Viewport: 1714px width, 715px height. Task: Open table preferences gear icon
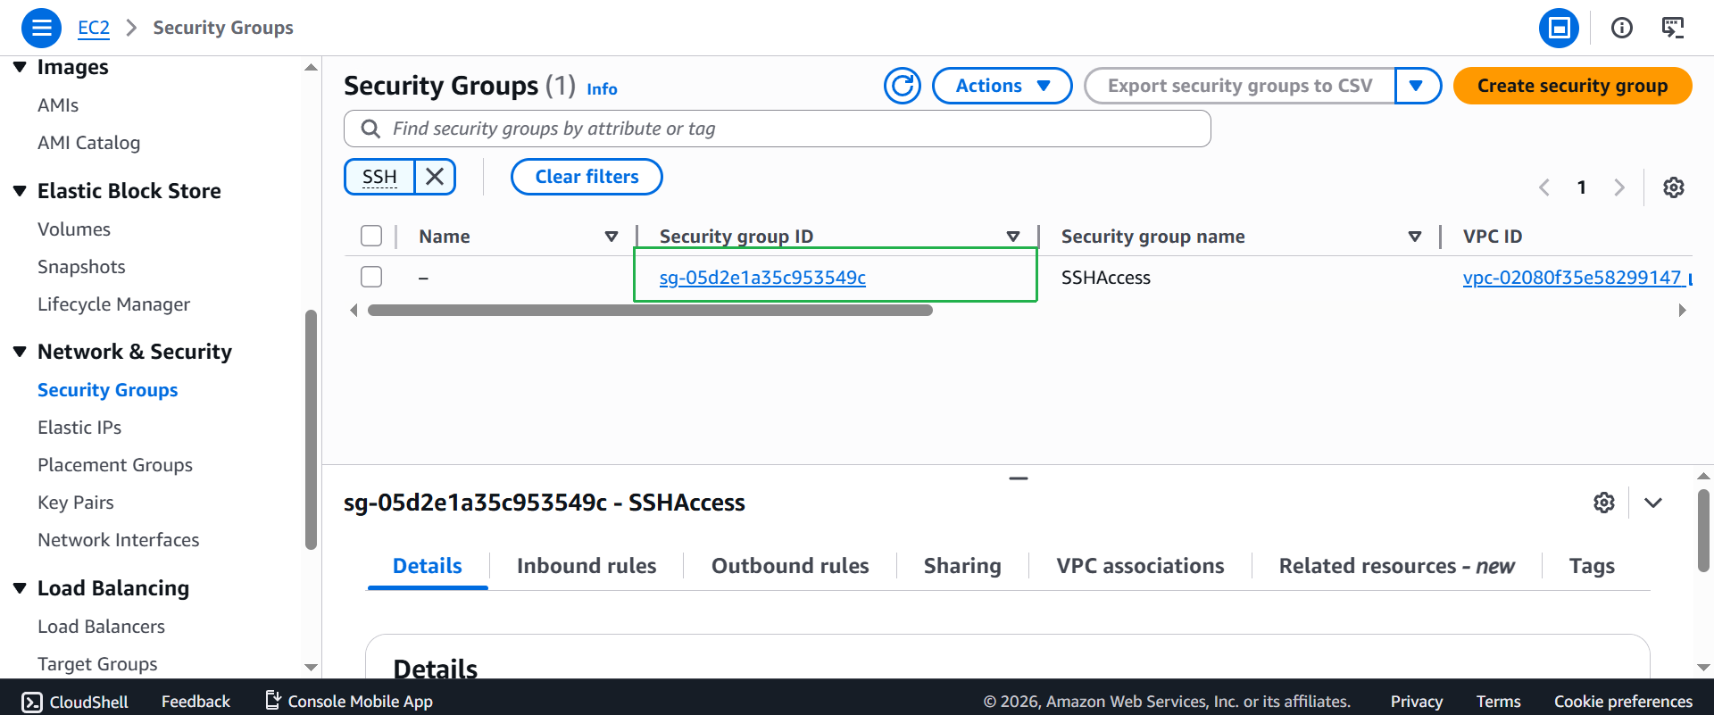pos(1674,187)
